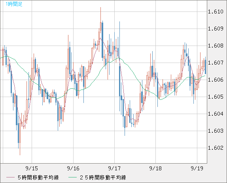The width and height of the screenshot is (227, 183).
Task: Click the 1.605 price axis label
Action: click(x=216, y=97)
